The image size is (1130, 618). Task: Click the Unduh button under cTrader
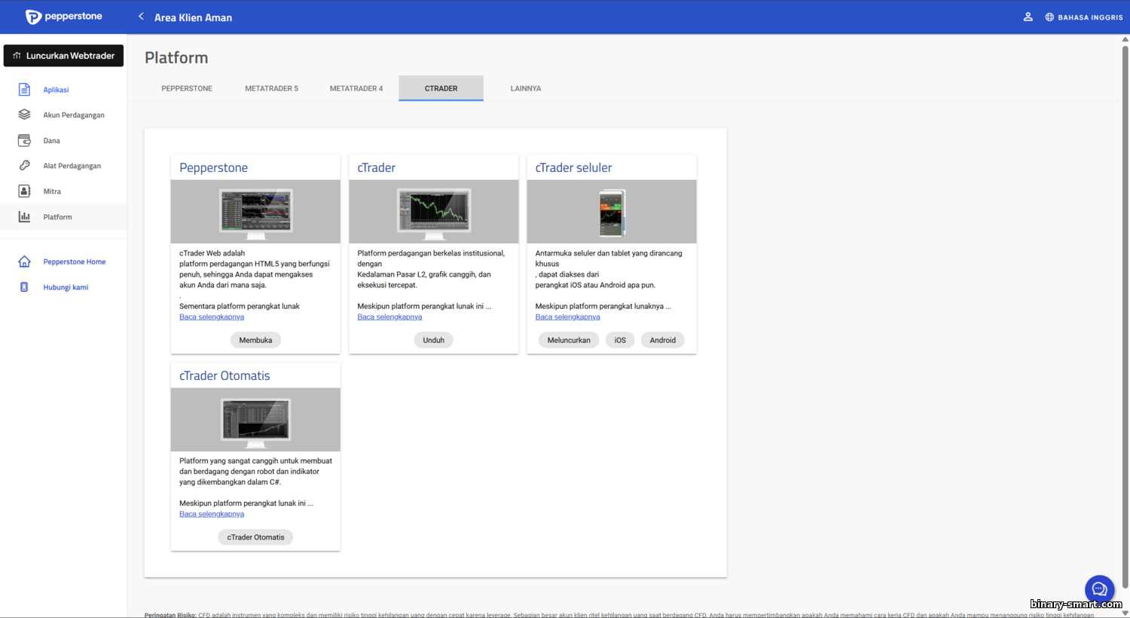pos(433,340)
